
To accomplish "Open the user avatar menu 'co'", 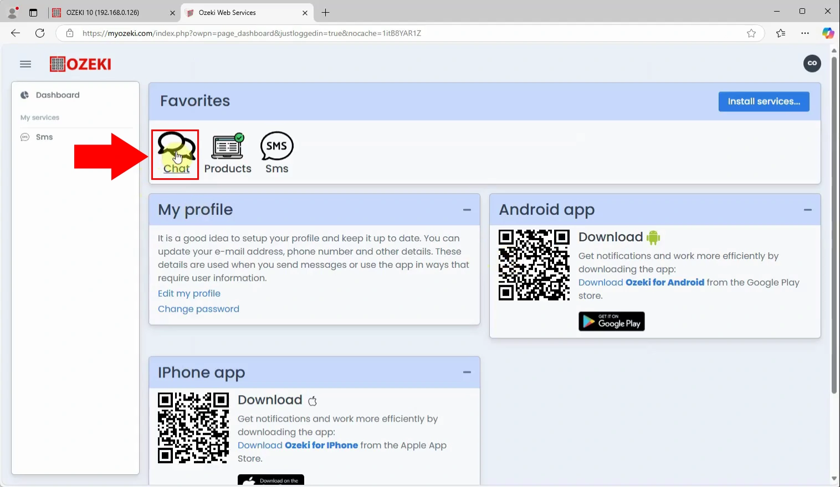I will [812, 63].
